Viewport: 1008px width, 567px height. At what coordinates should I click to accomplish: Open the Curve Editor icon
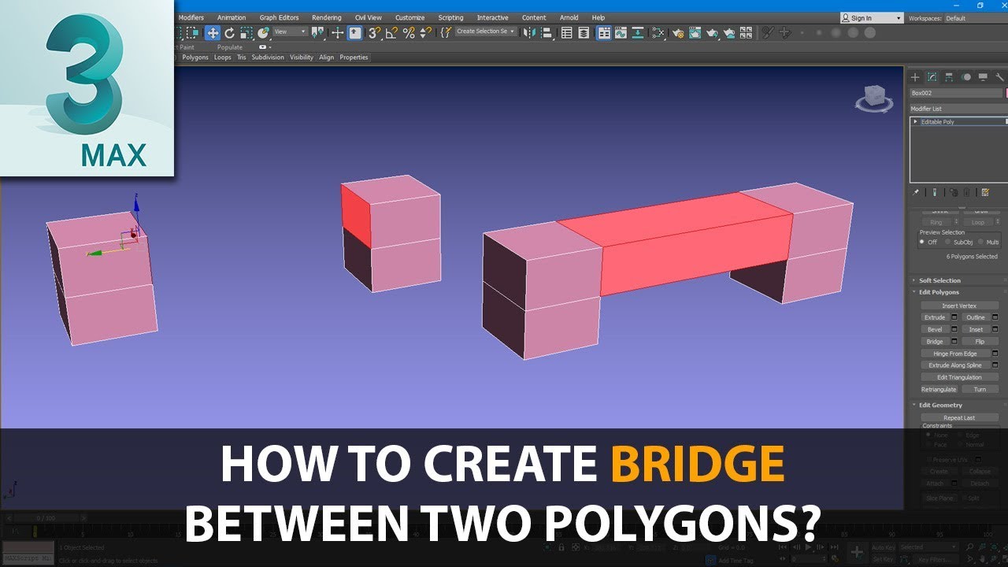click(621, 32)
